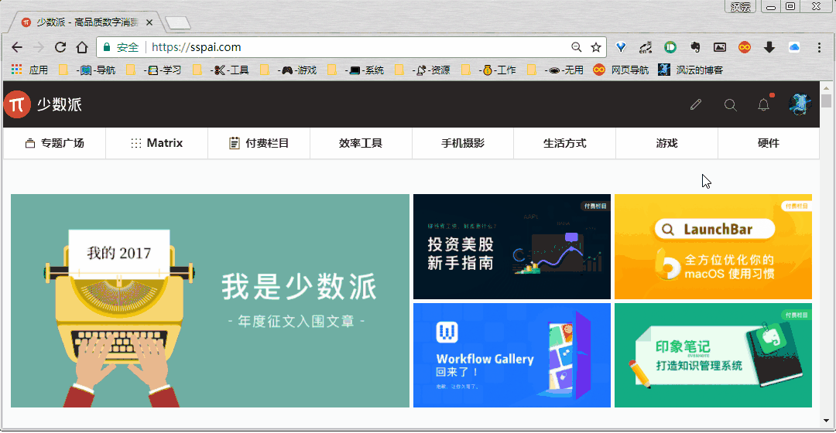Bookmark this page with star icon
Screen dimensions: 836x433
(596, 47)
